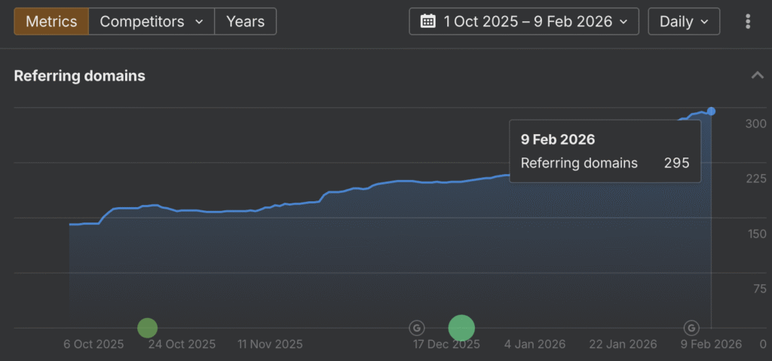Click Google update icon left of 17 Dec 2025

click(x=416, y=328)
